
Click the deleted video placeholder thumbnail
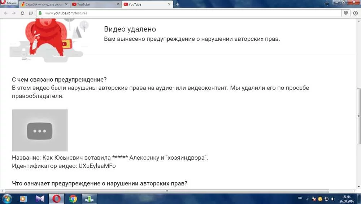tap(40, 130)
